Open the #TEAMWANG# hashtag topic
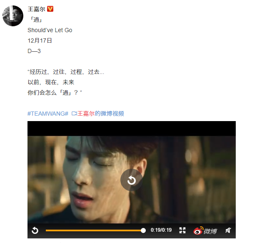Viewport: 257px width, 243px height. point(48,114)
